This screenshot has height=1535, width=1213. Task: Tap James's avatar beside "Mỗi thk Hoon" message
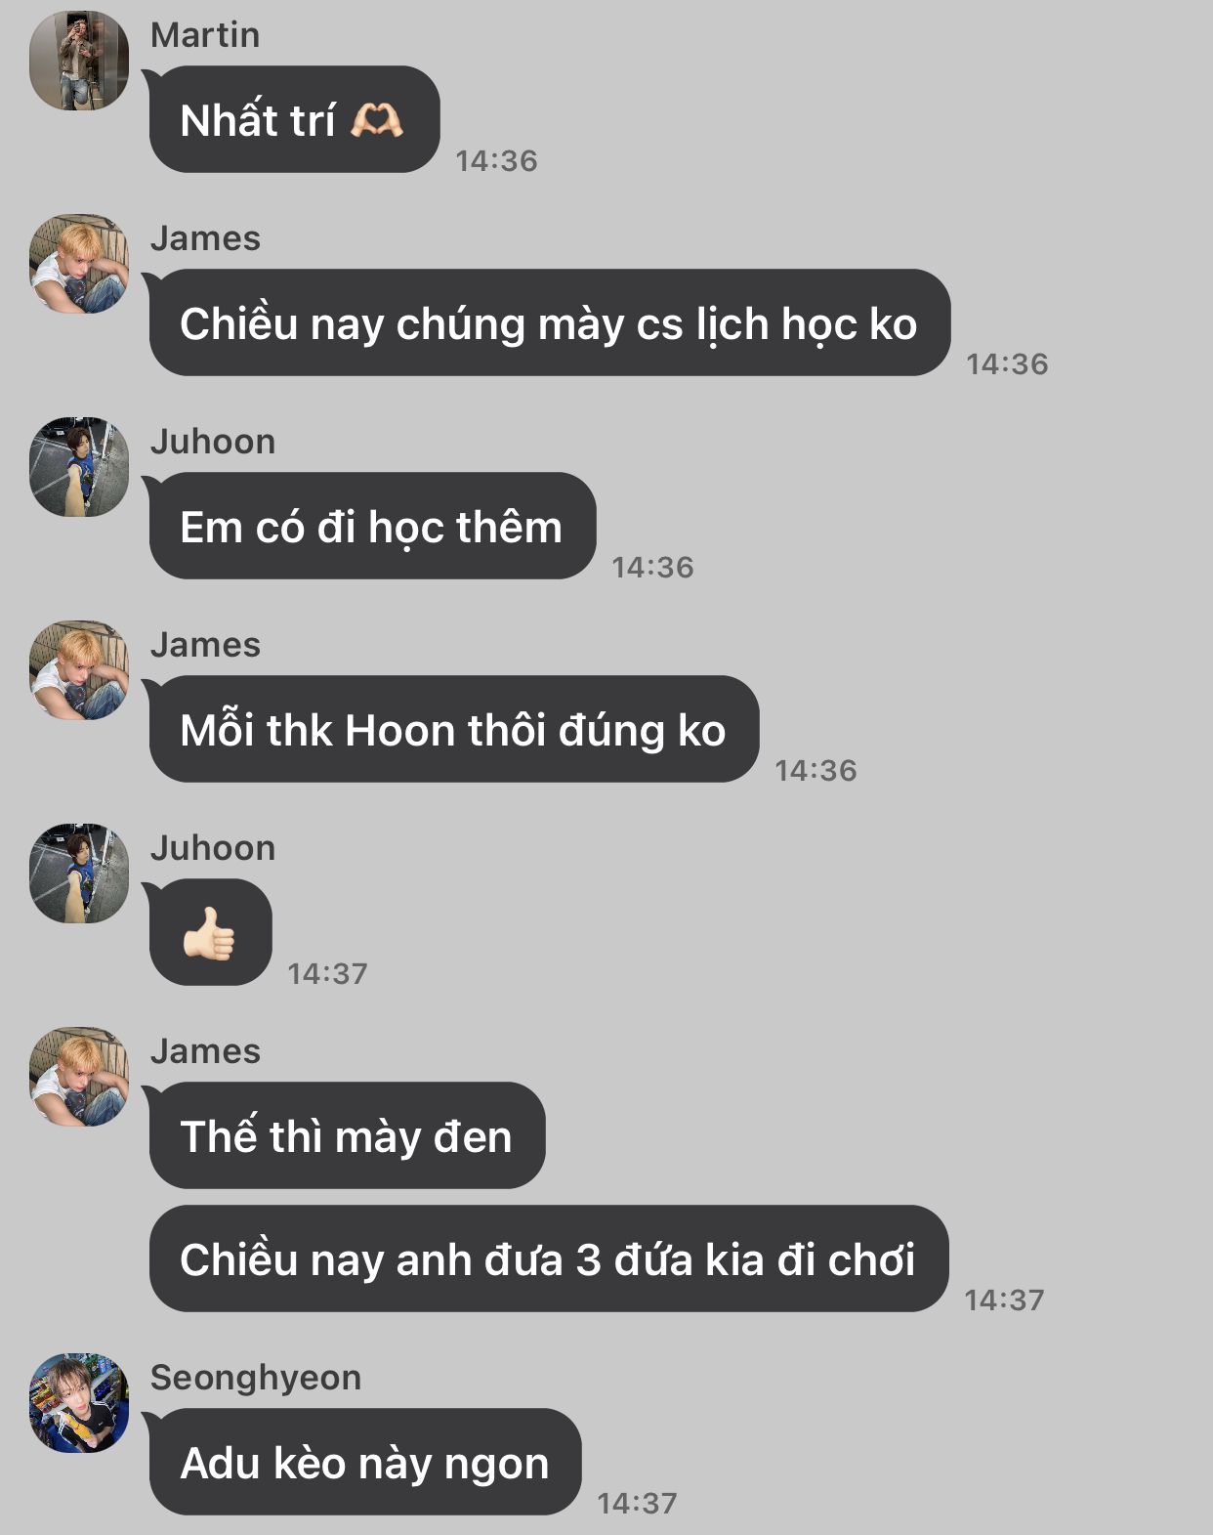[x=79, y=670]
